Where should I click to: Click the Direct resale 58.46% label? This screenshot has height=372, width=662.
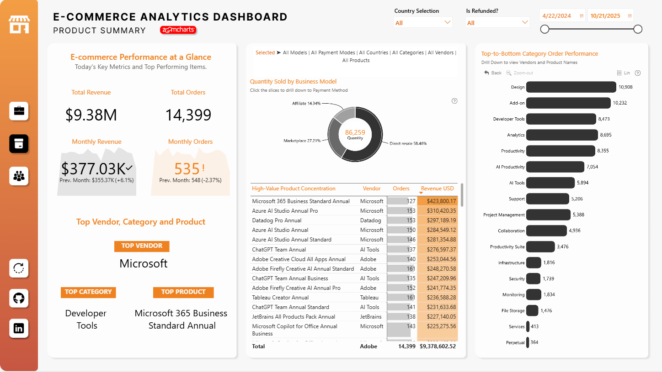408,143
